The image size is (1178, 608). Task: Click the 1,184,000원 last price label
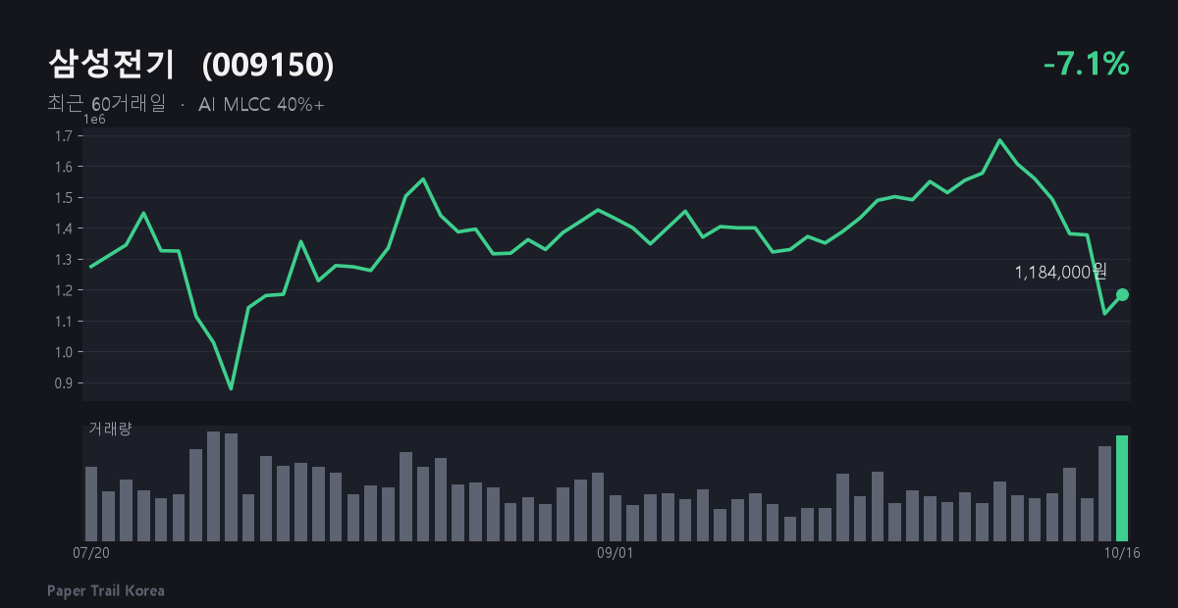[1060, 272]
